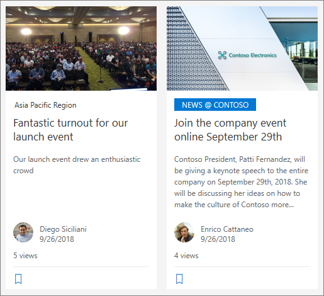Open Enrico Cattaneo's profile picture

point(184,232)
